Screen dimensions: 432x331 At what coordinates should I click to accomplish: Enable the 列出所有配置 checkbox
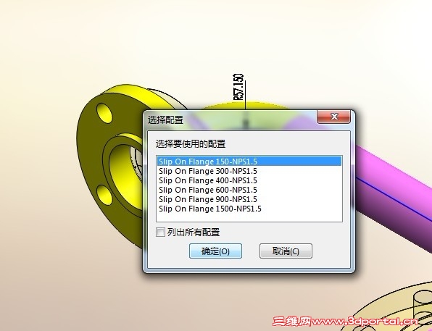click(160, 232)
